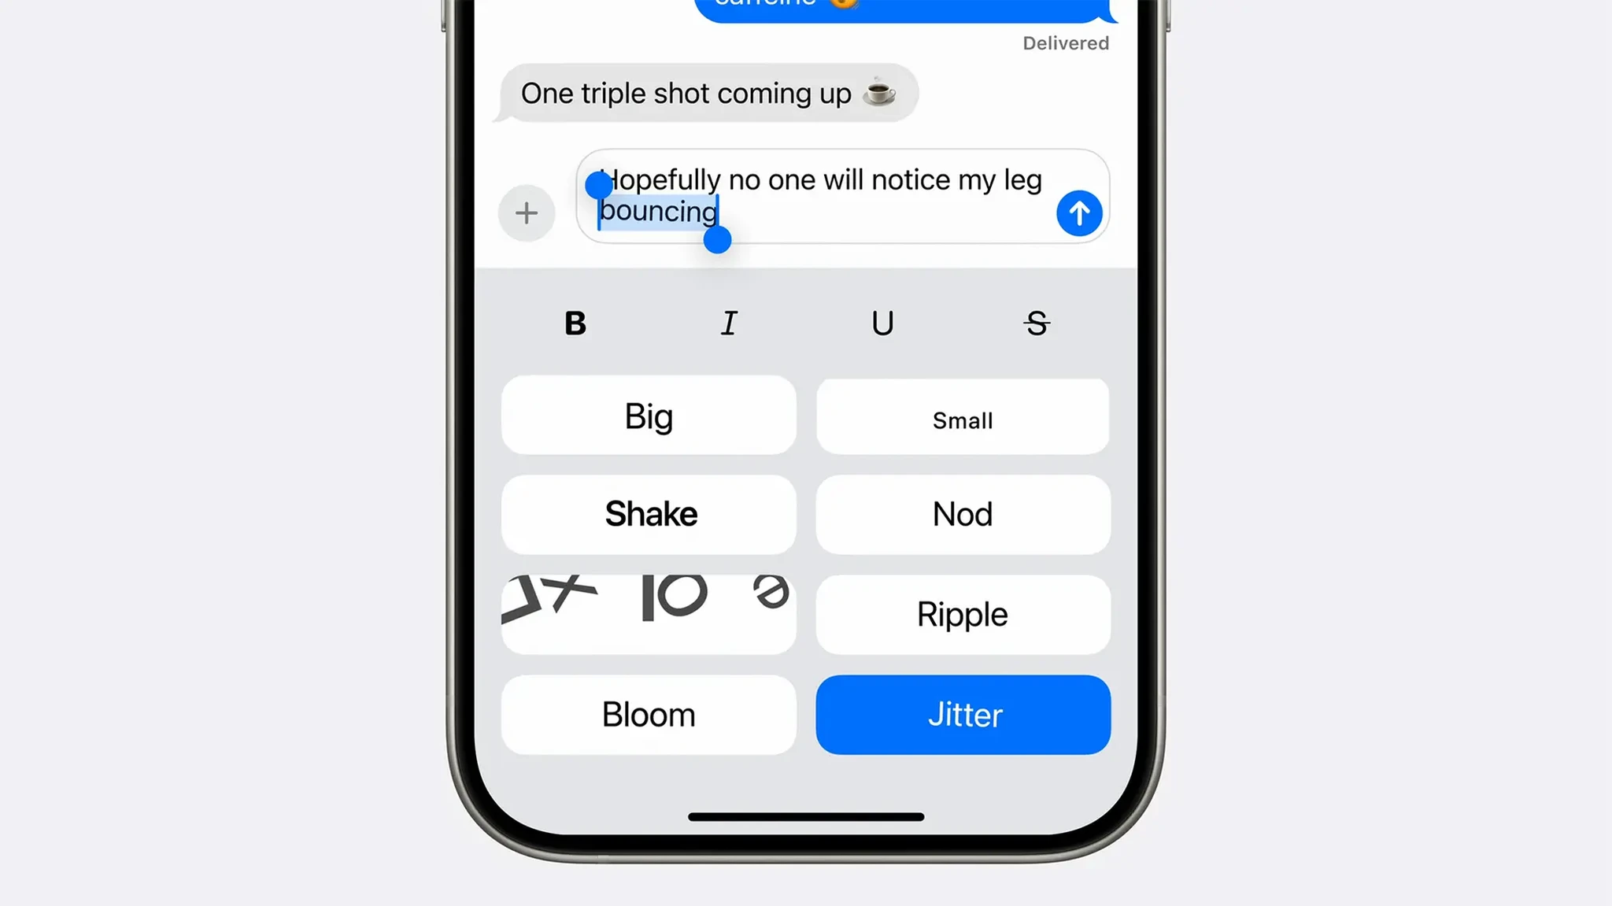1612x906 pixels.
Task: Open the plus attachments menu
Action: 526,213
